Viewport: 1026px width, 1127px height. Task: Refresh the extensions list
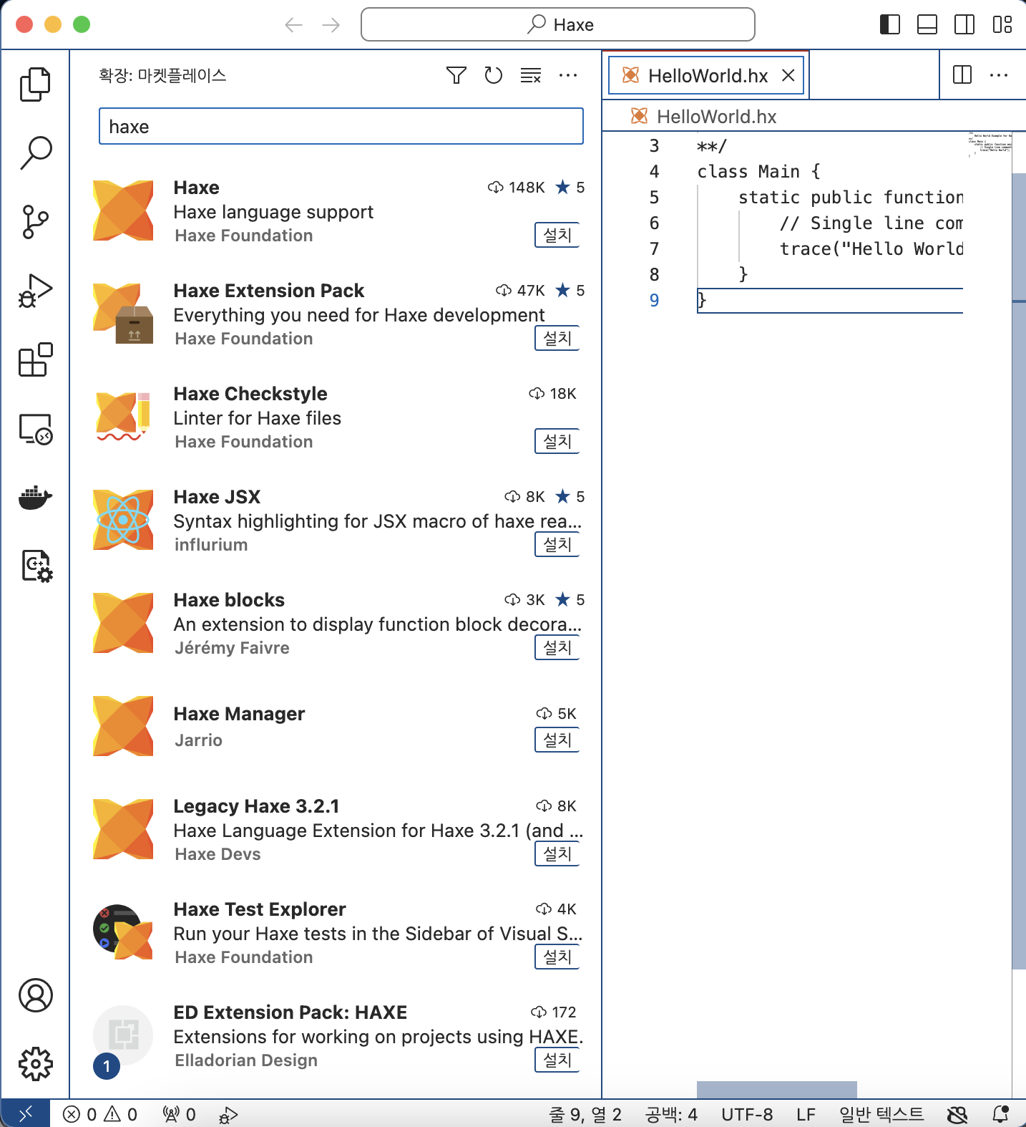coord(494,75)
